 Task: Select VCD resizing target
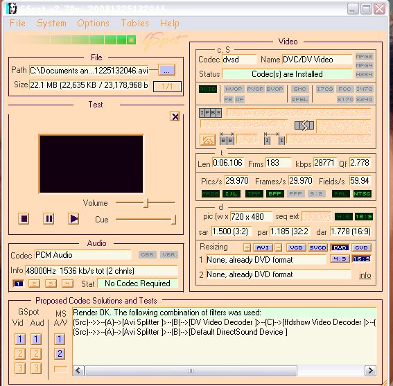point(296,247)
